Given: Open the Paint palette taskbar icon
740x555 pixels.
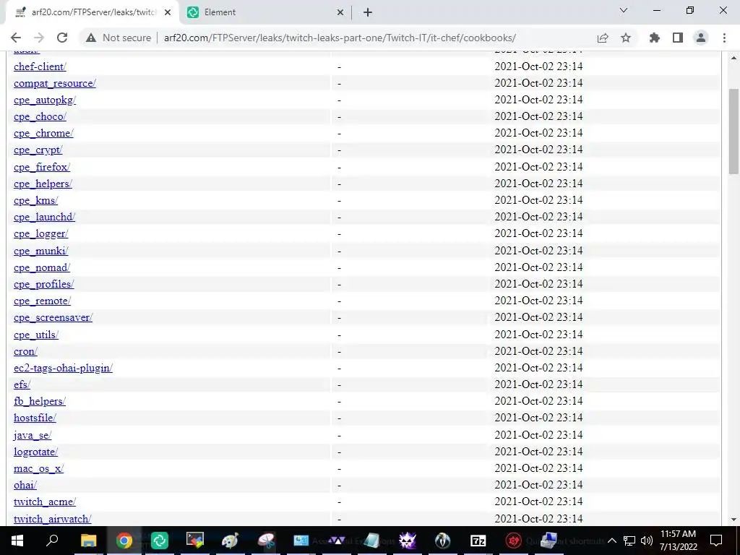Looking at the screenshot, I should click(x=231, y=541).
